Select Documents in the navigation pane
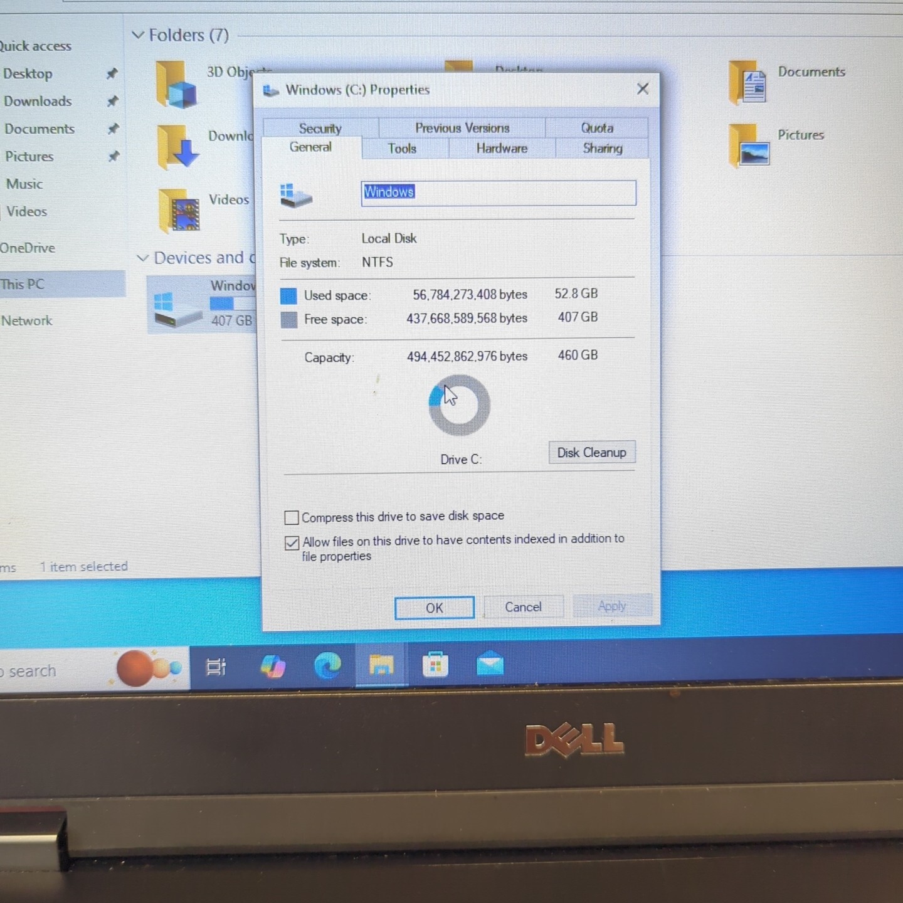This screenshot has height=903, width=903. [40, 129]
